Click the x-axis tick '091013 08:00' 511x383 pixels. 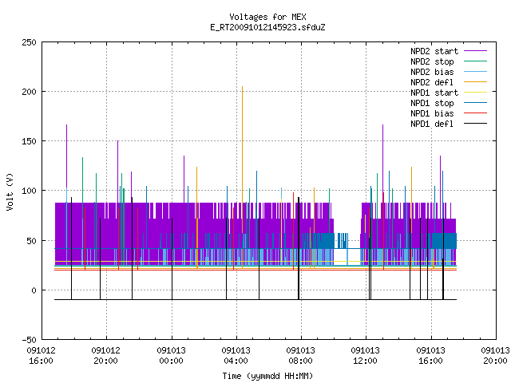pyautogui.click(x=300, y=356)
